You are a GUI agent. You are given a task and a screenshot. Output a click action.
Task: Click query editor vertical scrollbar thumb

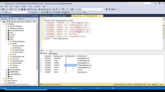164,33
